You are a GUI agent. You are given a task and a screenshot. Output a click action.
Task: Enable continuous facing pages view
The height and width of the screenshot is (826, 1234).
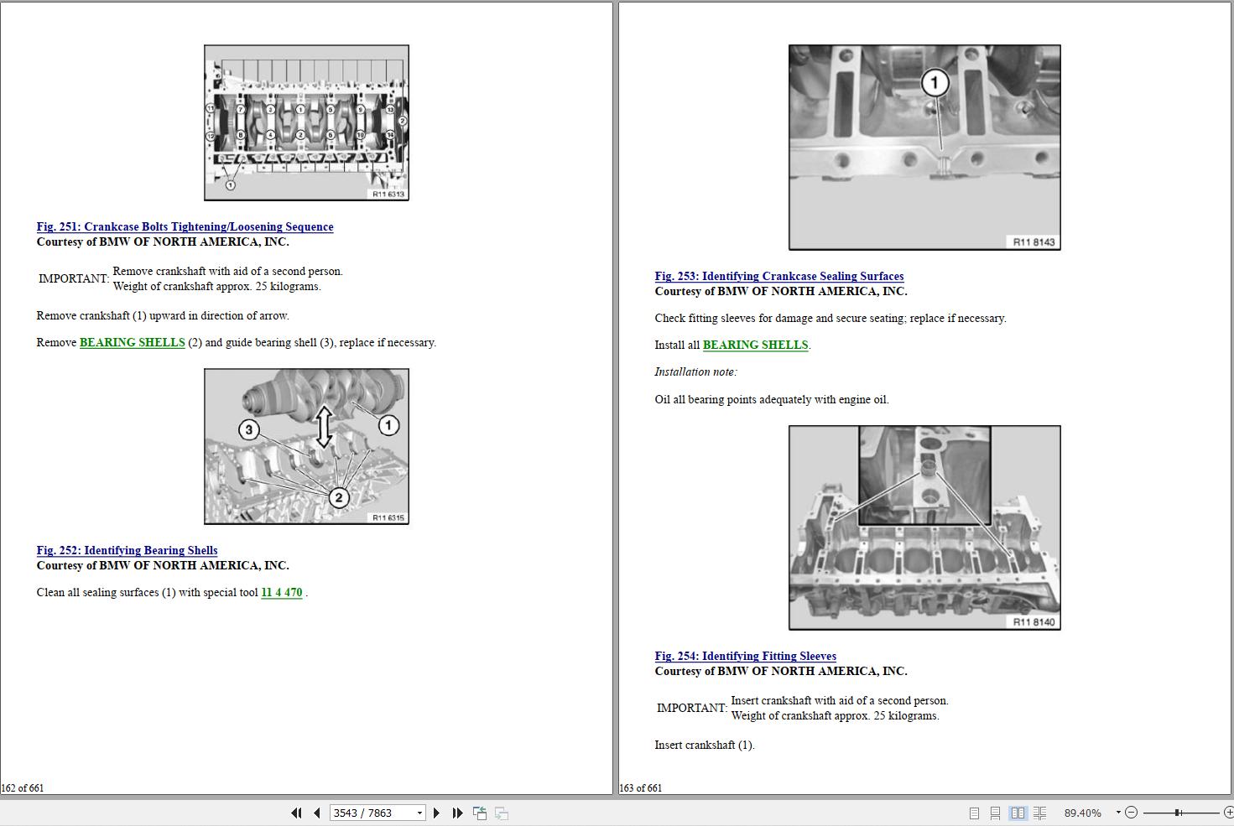pyautogui.click(x=1039, y=813)
